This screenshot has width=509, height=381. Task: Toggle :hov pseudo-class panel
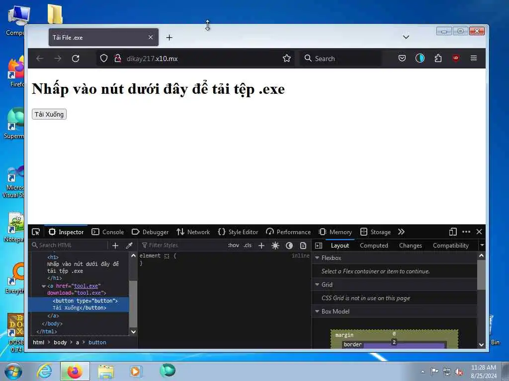(x=234, y=245)
